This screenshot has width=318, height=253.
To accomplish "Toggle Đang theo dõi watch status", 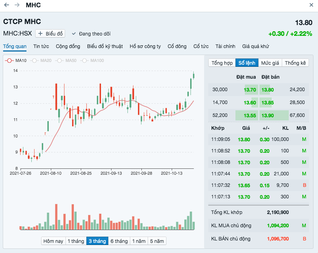I will coord(91,34).
